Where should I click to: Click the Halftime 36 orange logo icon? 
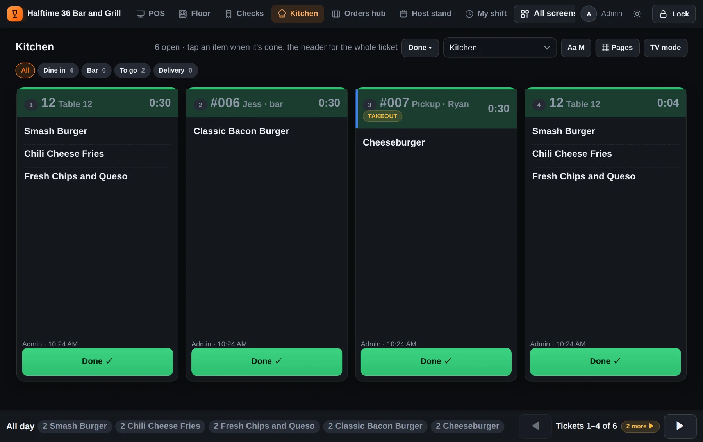click(x=15, y=14)
